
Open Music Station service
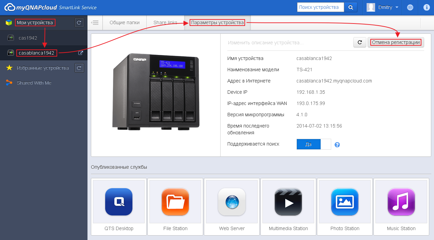pyautogui.click(x=401, y=207)
